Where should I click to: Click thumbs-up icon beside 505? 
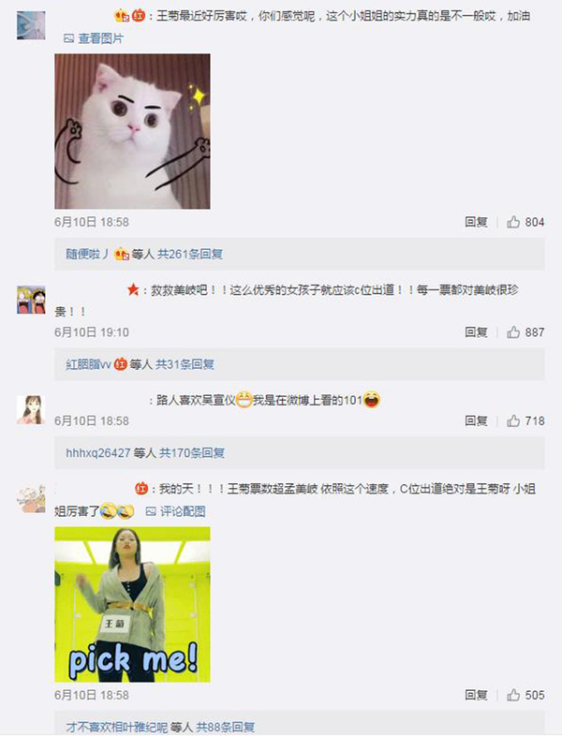[513, 695]
